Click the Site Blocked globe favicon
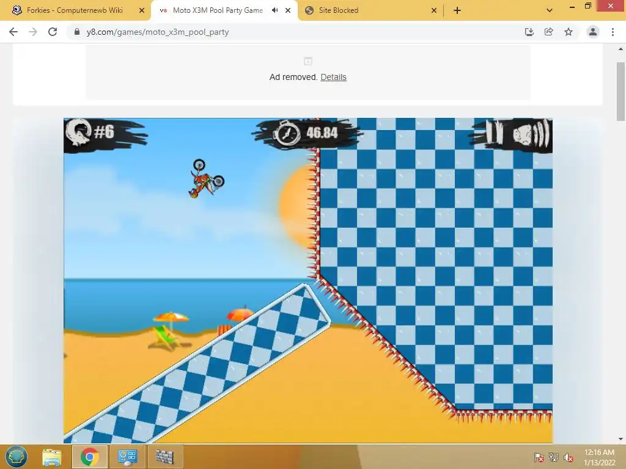626x469 pixels. 309,10
